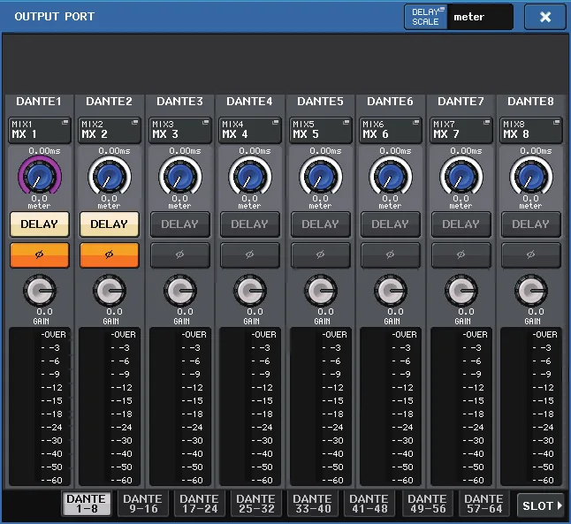Screen dimensions: 571x524
Task: Open MIX4 MX 4 patch selector
Action: (250, 130)
